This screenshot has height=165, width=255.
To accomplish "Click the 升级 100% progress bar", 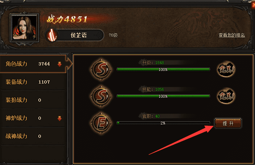I will click(x=163, y=69).
